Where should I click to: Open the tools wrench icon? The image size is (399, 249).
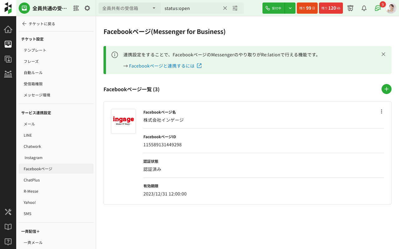coord(8,212)
